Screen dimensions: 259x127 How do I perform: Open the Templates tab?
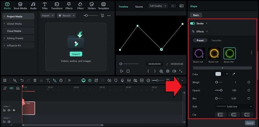click(104, 6)
